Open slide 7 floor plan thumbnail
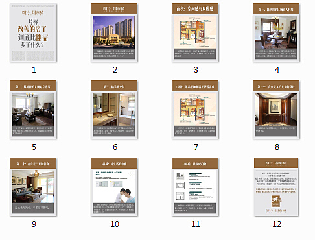 click(195, 110)
